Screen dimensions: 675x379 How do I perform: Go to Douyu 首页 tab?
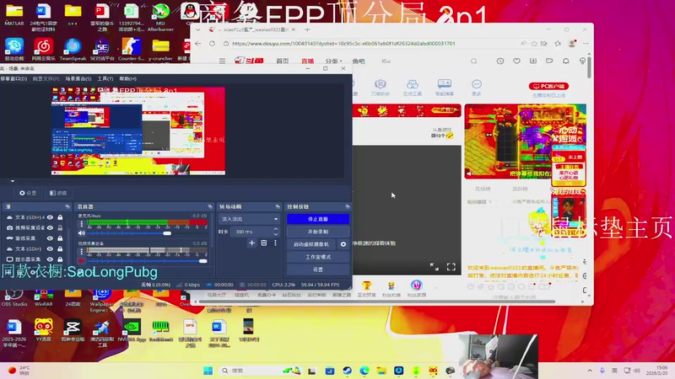(x=283, y=61)
